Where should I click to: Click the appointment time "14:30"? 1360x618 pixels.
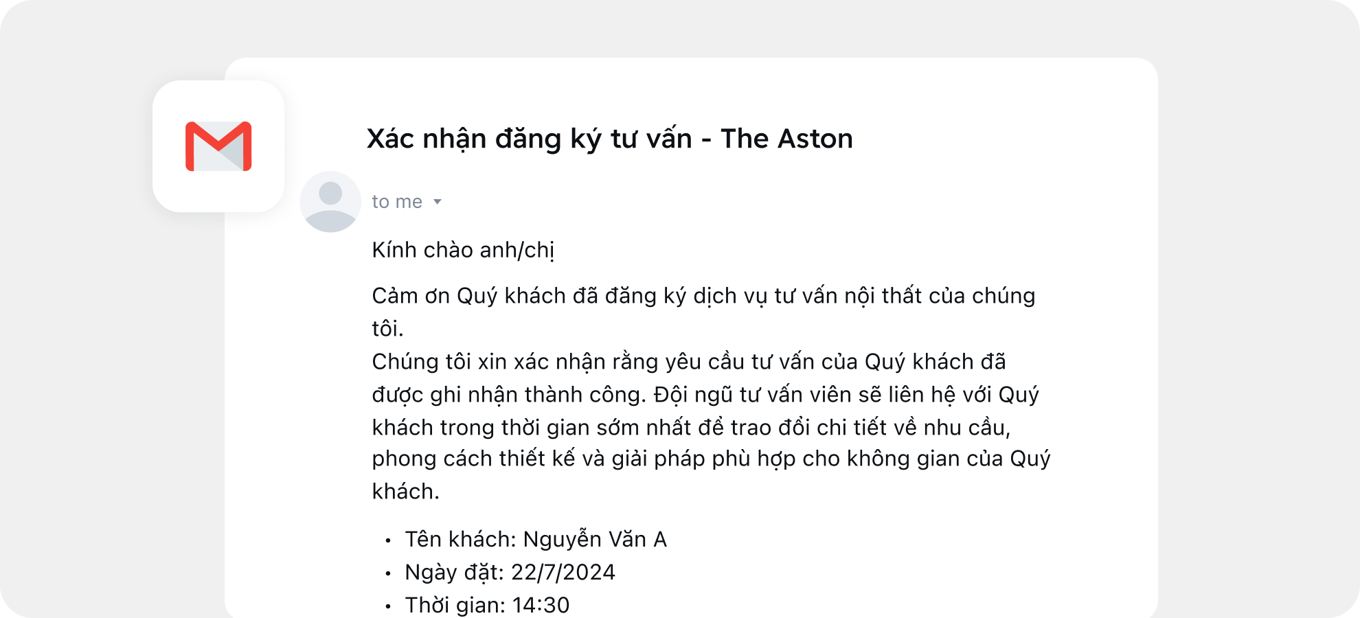(x=541, y=605)
